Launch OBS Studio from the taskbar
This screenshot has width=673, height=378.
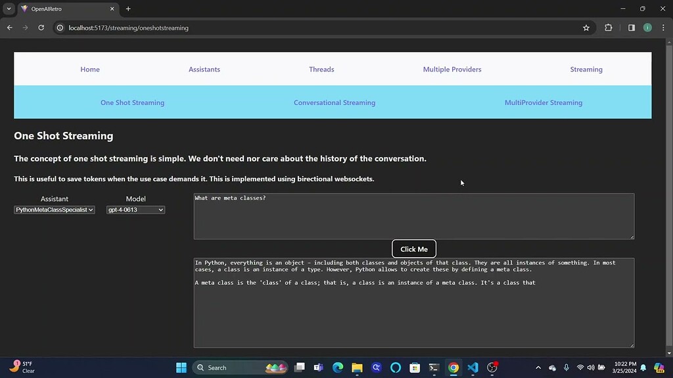click(492, 367)
